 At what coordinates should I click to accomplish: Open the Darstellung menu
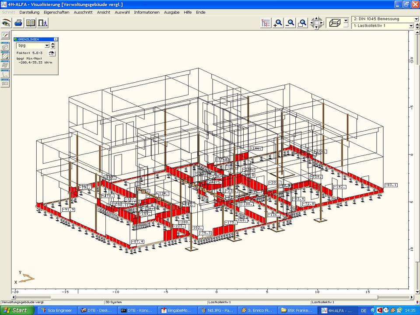[x=29, y=12]
